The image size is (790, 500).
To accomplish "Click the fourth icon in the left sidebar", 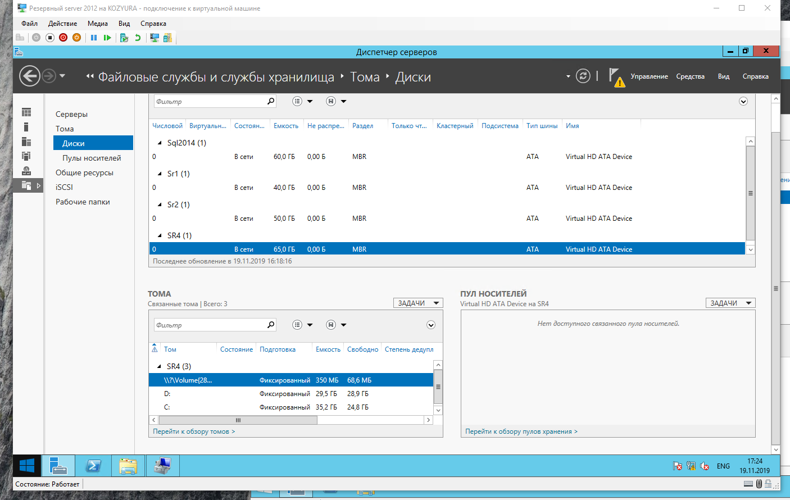I will pos(26,156).
